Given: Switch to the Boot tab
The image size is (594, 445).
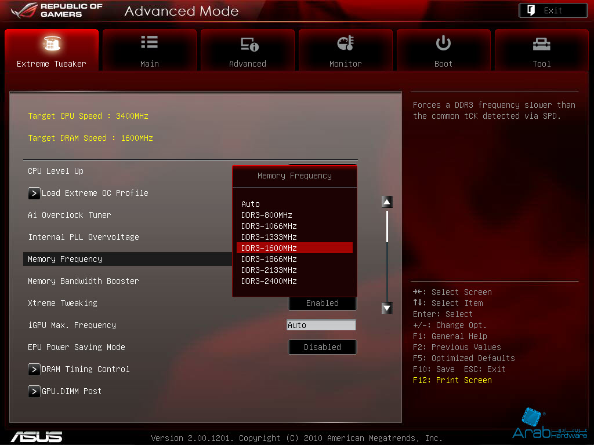Looking at the screenshot, I should [x=443, y=50].
